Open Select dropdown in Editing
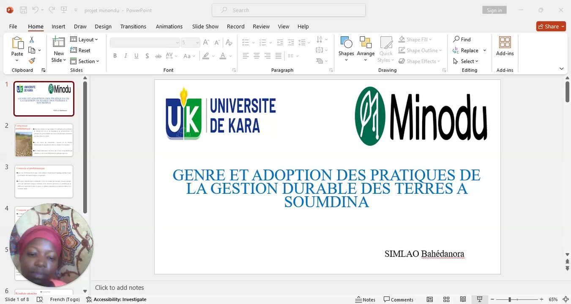Image resolution: width=571 pixels, height=304 pixels. (x=465, y=61)
